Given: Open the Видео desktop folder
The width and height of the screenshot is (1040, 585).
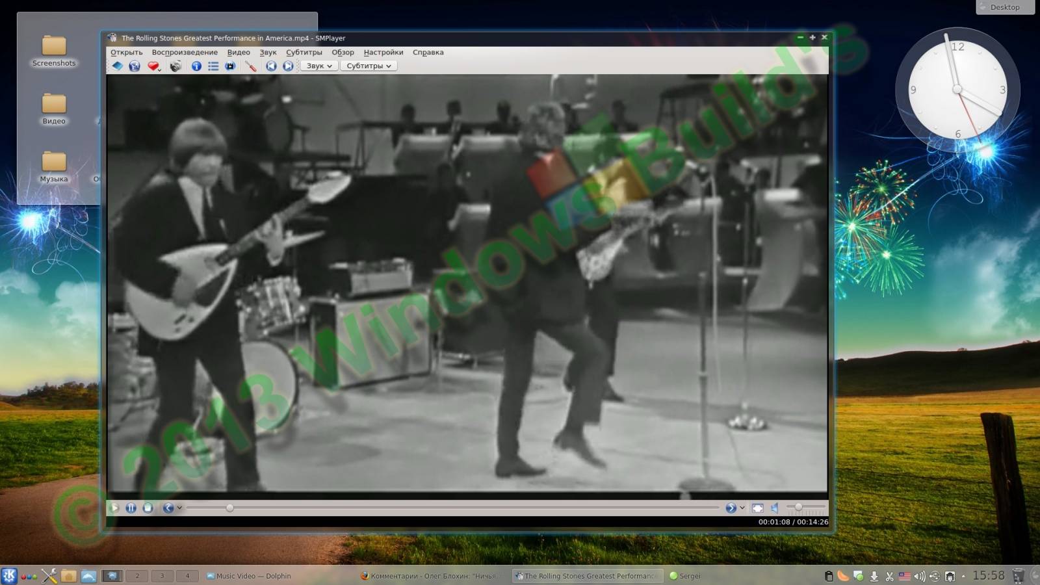Looking at the screenshot, I should (54, 109).
